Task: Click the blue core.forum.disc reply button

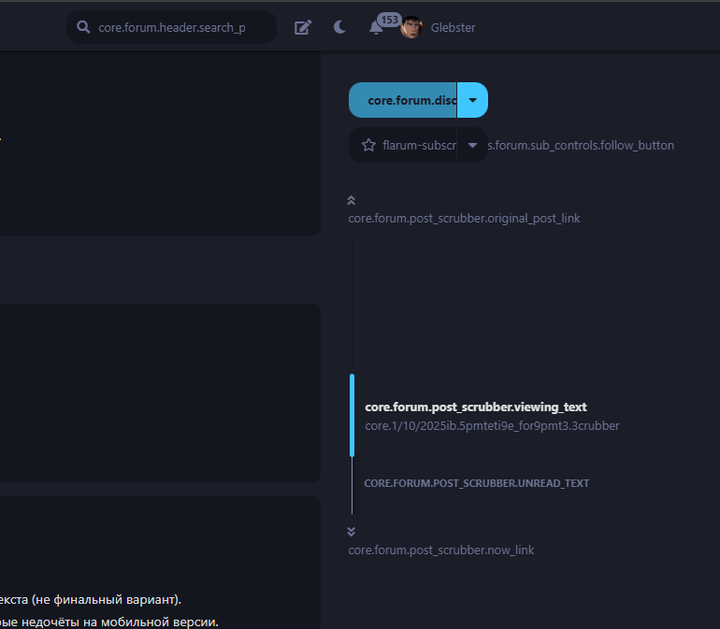Action: pyautogui.click(x=403, y=100)
